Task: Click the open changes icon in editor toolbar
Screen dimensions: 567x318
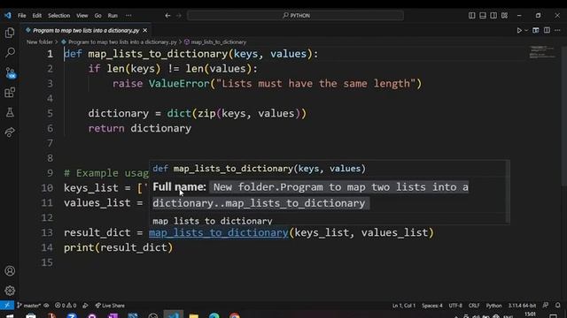Action: pyautogui.click(x=535, y=30)
